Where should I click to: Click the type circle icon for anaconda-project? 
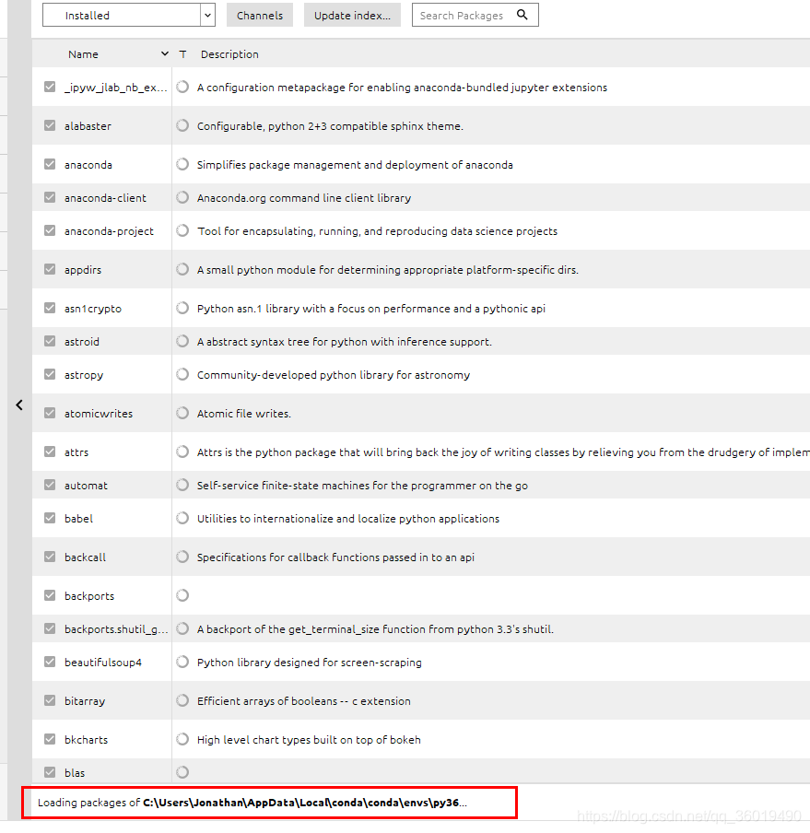182,231
